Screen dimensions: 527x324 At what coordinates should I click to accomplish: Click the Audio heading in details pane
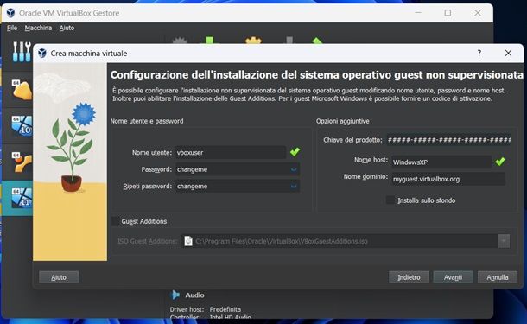pos(194,295)
